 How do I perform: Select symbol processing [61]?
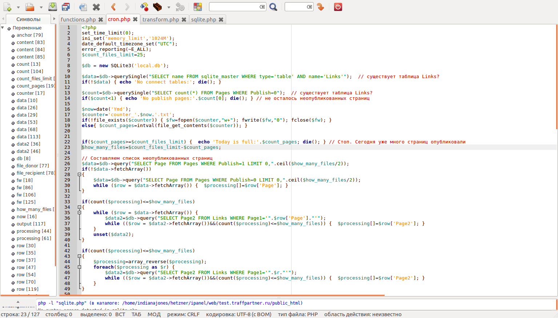coord(34,238)
